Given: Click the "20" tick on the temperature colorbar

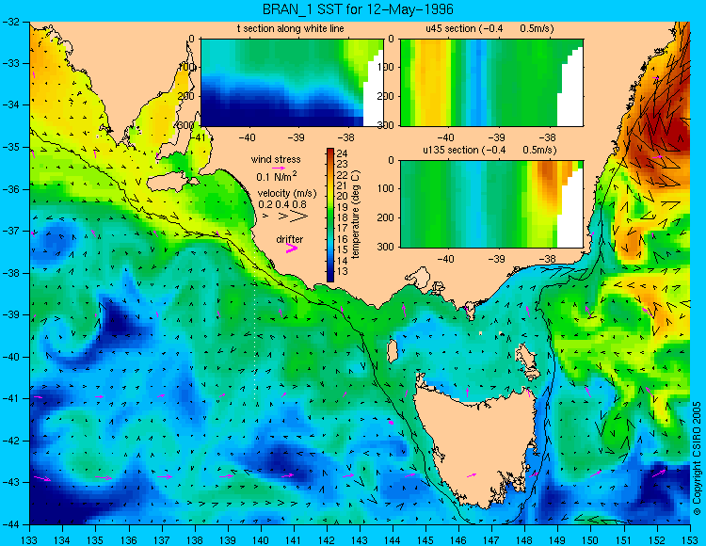Looking at the screenshot, I should (343, 196).
